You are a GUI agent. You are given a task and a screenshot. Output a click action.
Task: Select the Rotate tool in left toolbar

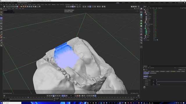[1, 21]
